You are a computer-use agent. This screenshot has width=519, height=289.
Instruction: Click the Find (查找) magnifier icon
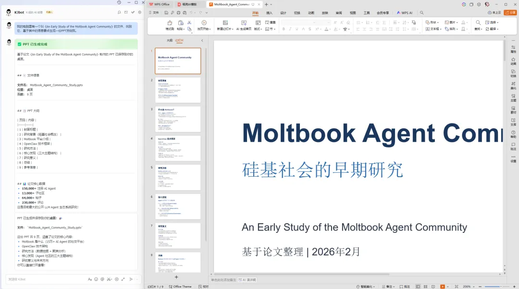478,23
